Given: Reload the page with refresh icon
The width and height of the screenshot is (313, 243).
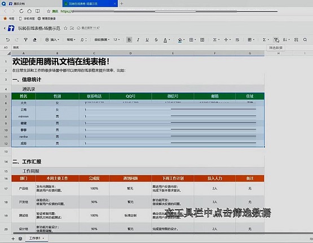Looking at the screenshot, I should point(21,11).
